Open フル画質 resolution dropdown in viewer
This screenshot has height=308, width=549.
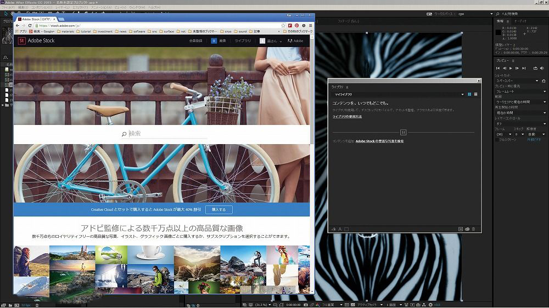coord(332,305)
